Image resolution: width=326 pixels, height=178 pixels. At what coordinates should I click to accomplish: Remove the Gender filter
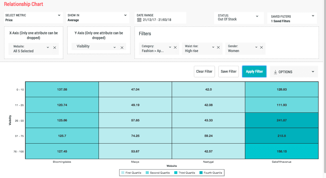261,47
